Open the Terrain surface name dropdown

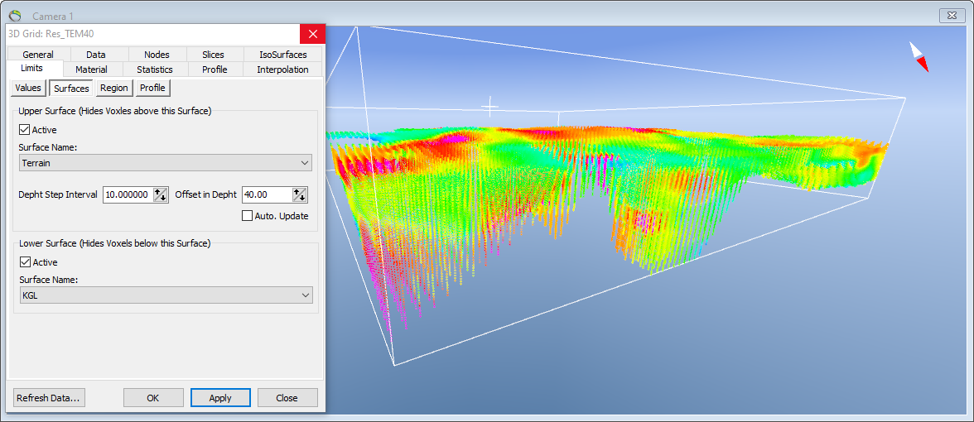(166, 162)
